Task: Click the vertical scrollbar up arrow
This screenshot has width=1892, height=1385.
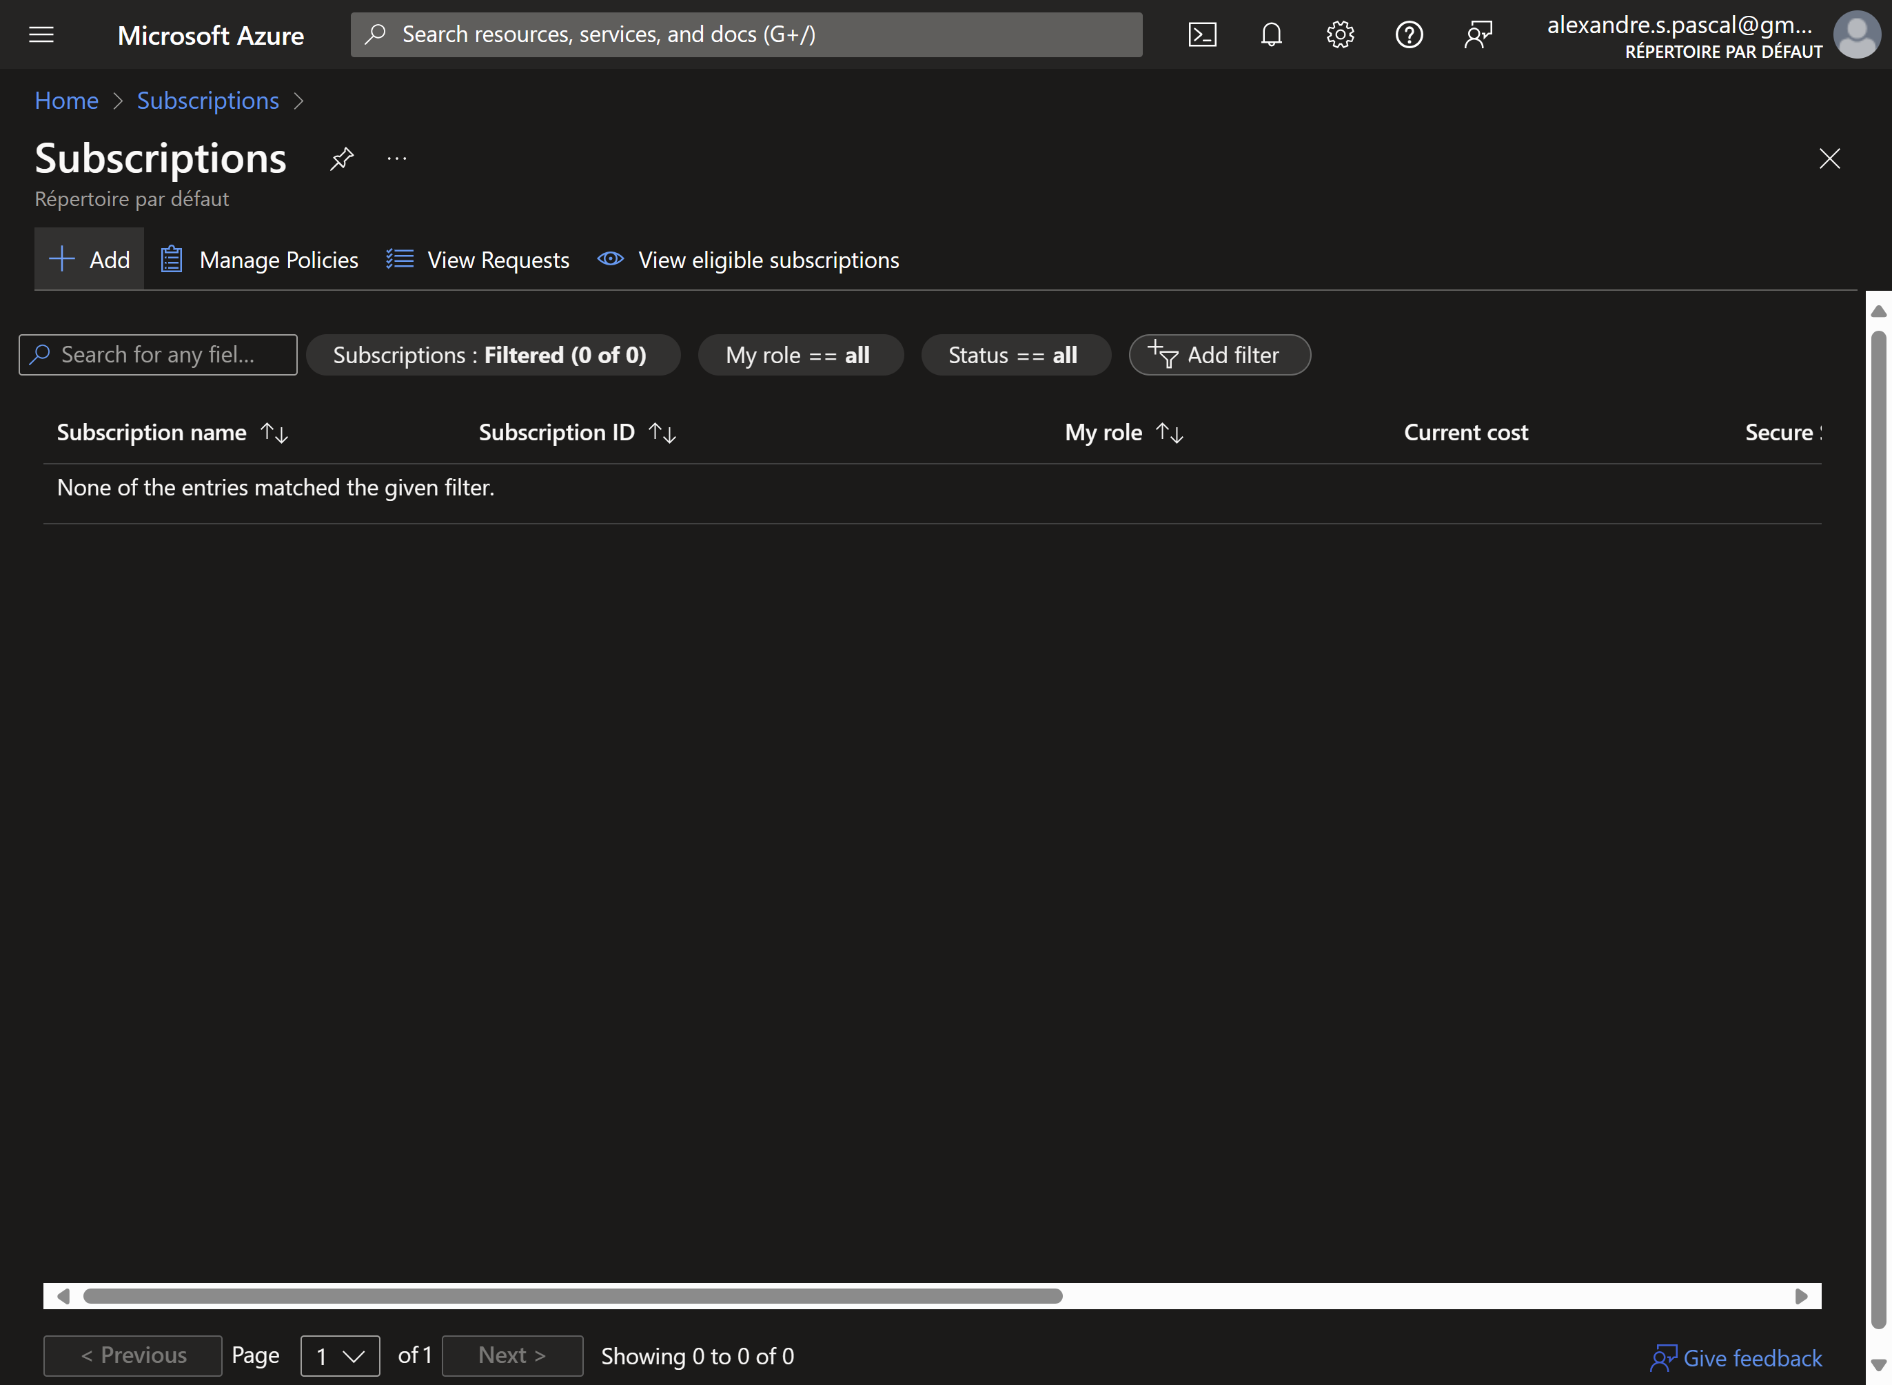Action: pos(1879,311)
